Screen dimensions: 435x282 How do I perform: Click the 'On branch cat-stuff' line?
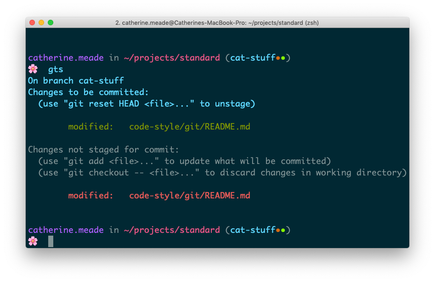point(75,80)
